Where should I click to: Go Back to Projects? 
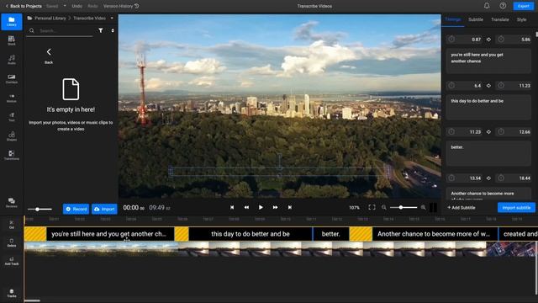click(x=24, y=6)
